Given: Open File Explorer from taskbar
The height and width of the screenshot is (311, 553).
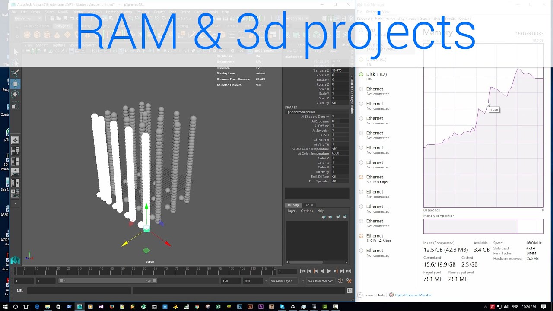Looking at the screenshot, I should coord(48,307).
